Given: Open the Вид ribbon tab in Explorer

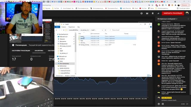Looking at the screenshot, I should 78,27.
